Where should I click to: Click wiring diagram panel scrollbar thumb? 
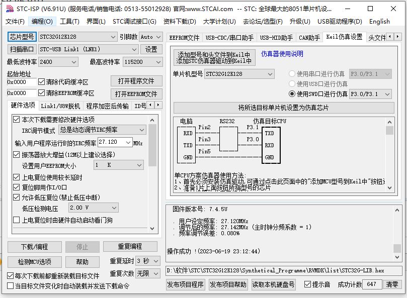(389, 131)
